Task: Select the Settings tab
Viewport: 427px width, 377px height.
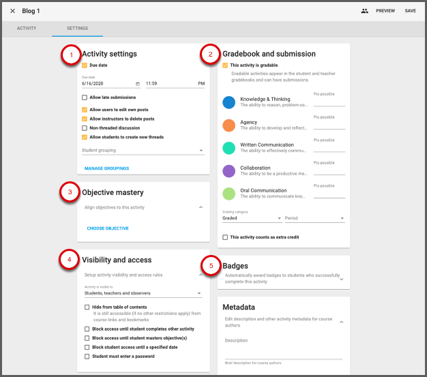Action: pos(77,29)
